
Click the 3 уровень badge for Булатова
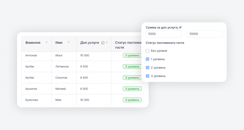132,100
